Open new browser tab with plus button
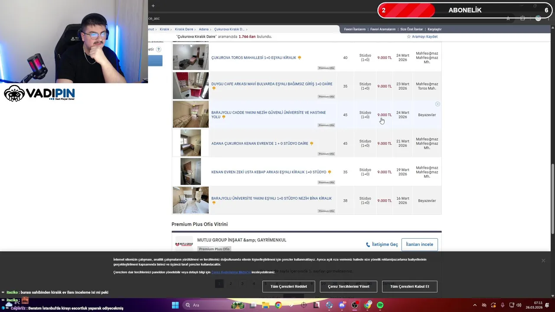 (153, 6)
